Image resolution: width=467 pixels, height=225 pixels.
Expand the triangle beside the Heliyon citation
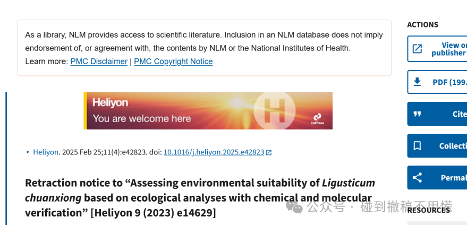pos(28,152)
